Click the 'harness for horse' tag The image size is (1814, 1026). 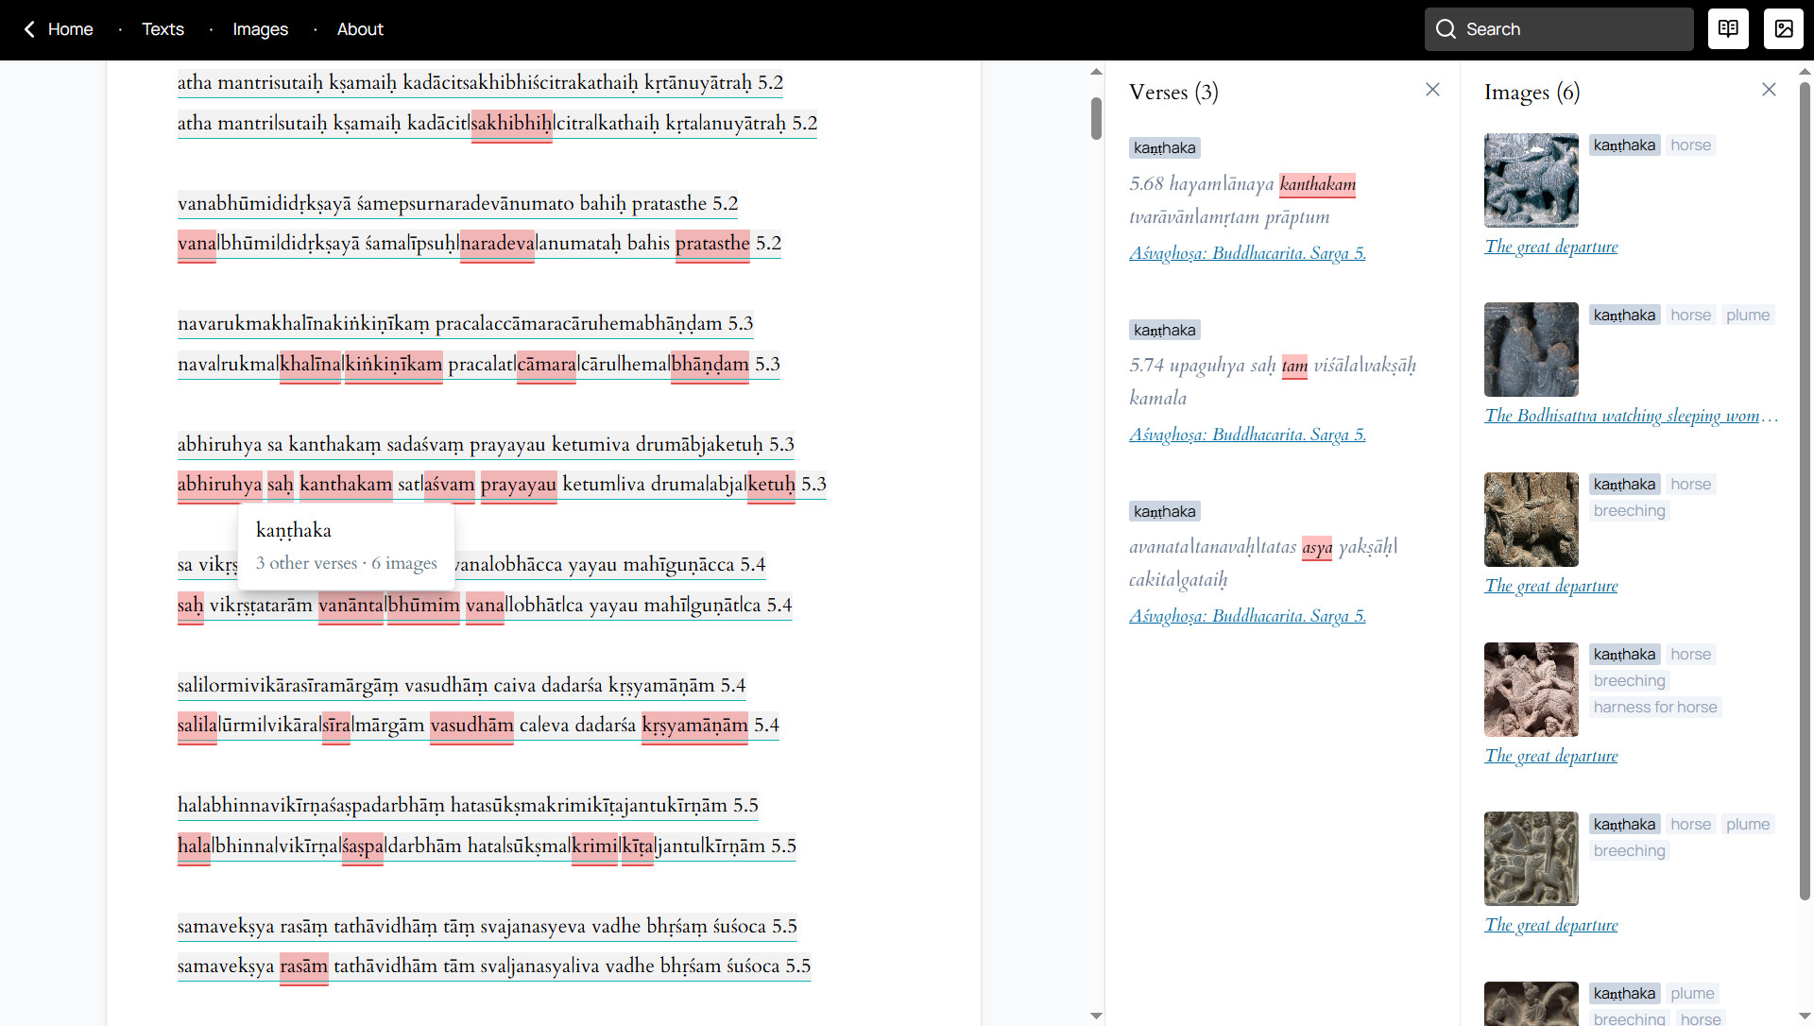coord(1654,708)
